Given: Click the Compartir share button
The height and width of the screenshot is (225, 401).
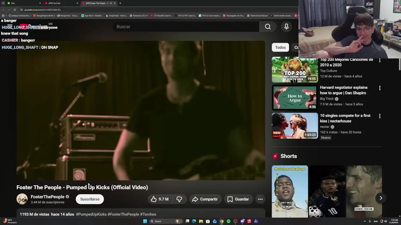Looking at the screenshot, I should (205, 199).
